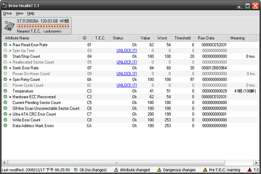Click threshold value 97 in Spin Retry Count row

(x=192, y=80)
